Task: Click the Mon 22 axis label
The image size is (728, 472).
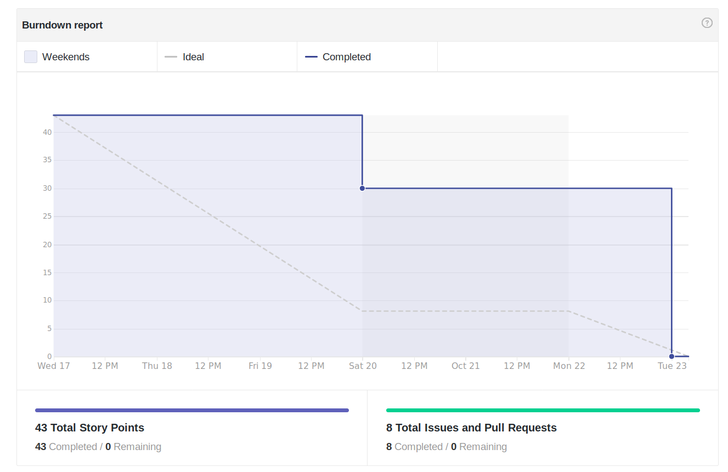Action: coord(569,366)
